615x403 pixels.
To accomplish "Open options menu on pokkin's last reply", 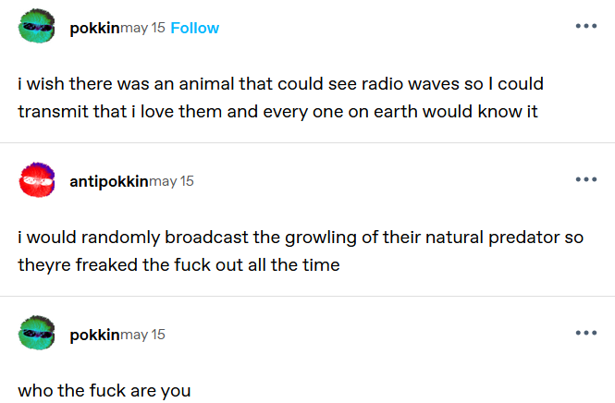I will tap(585, 333).
